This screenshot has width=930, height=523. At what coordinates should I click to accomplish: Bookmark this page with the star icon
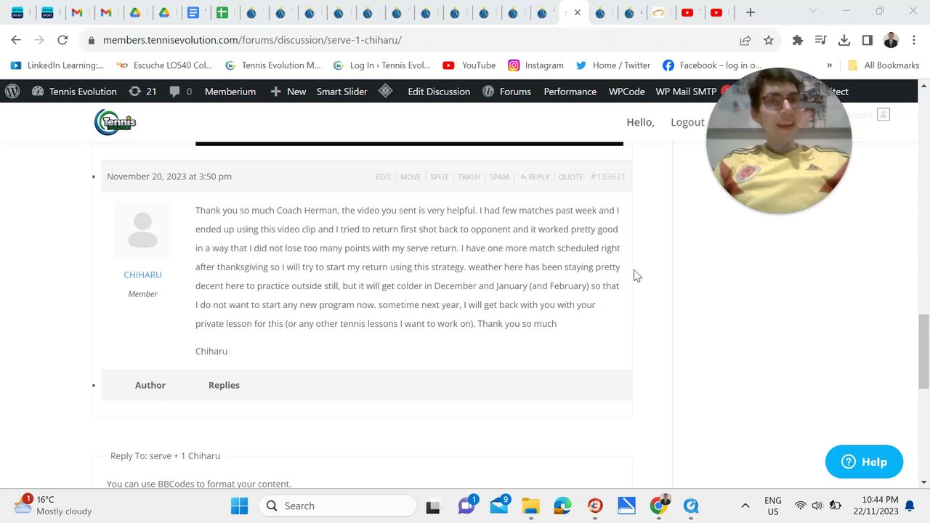tap(769, 40)
